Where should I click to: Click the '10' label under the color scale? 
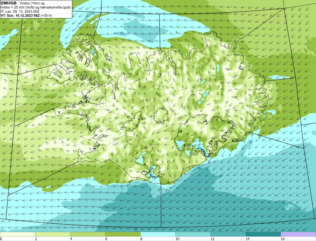177,239
